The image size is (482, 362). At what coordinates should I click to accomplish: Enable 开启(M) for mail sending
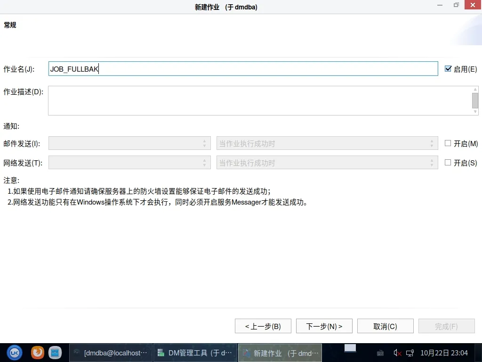point(448,143)
